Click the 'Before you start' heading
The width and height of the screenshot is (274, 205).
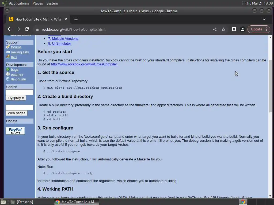click(55, 52)
